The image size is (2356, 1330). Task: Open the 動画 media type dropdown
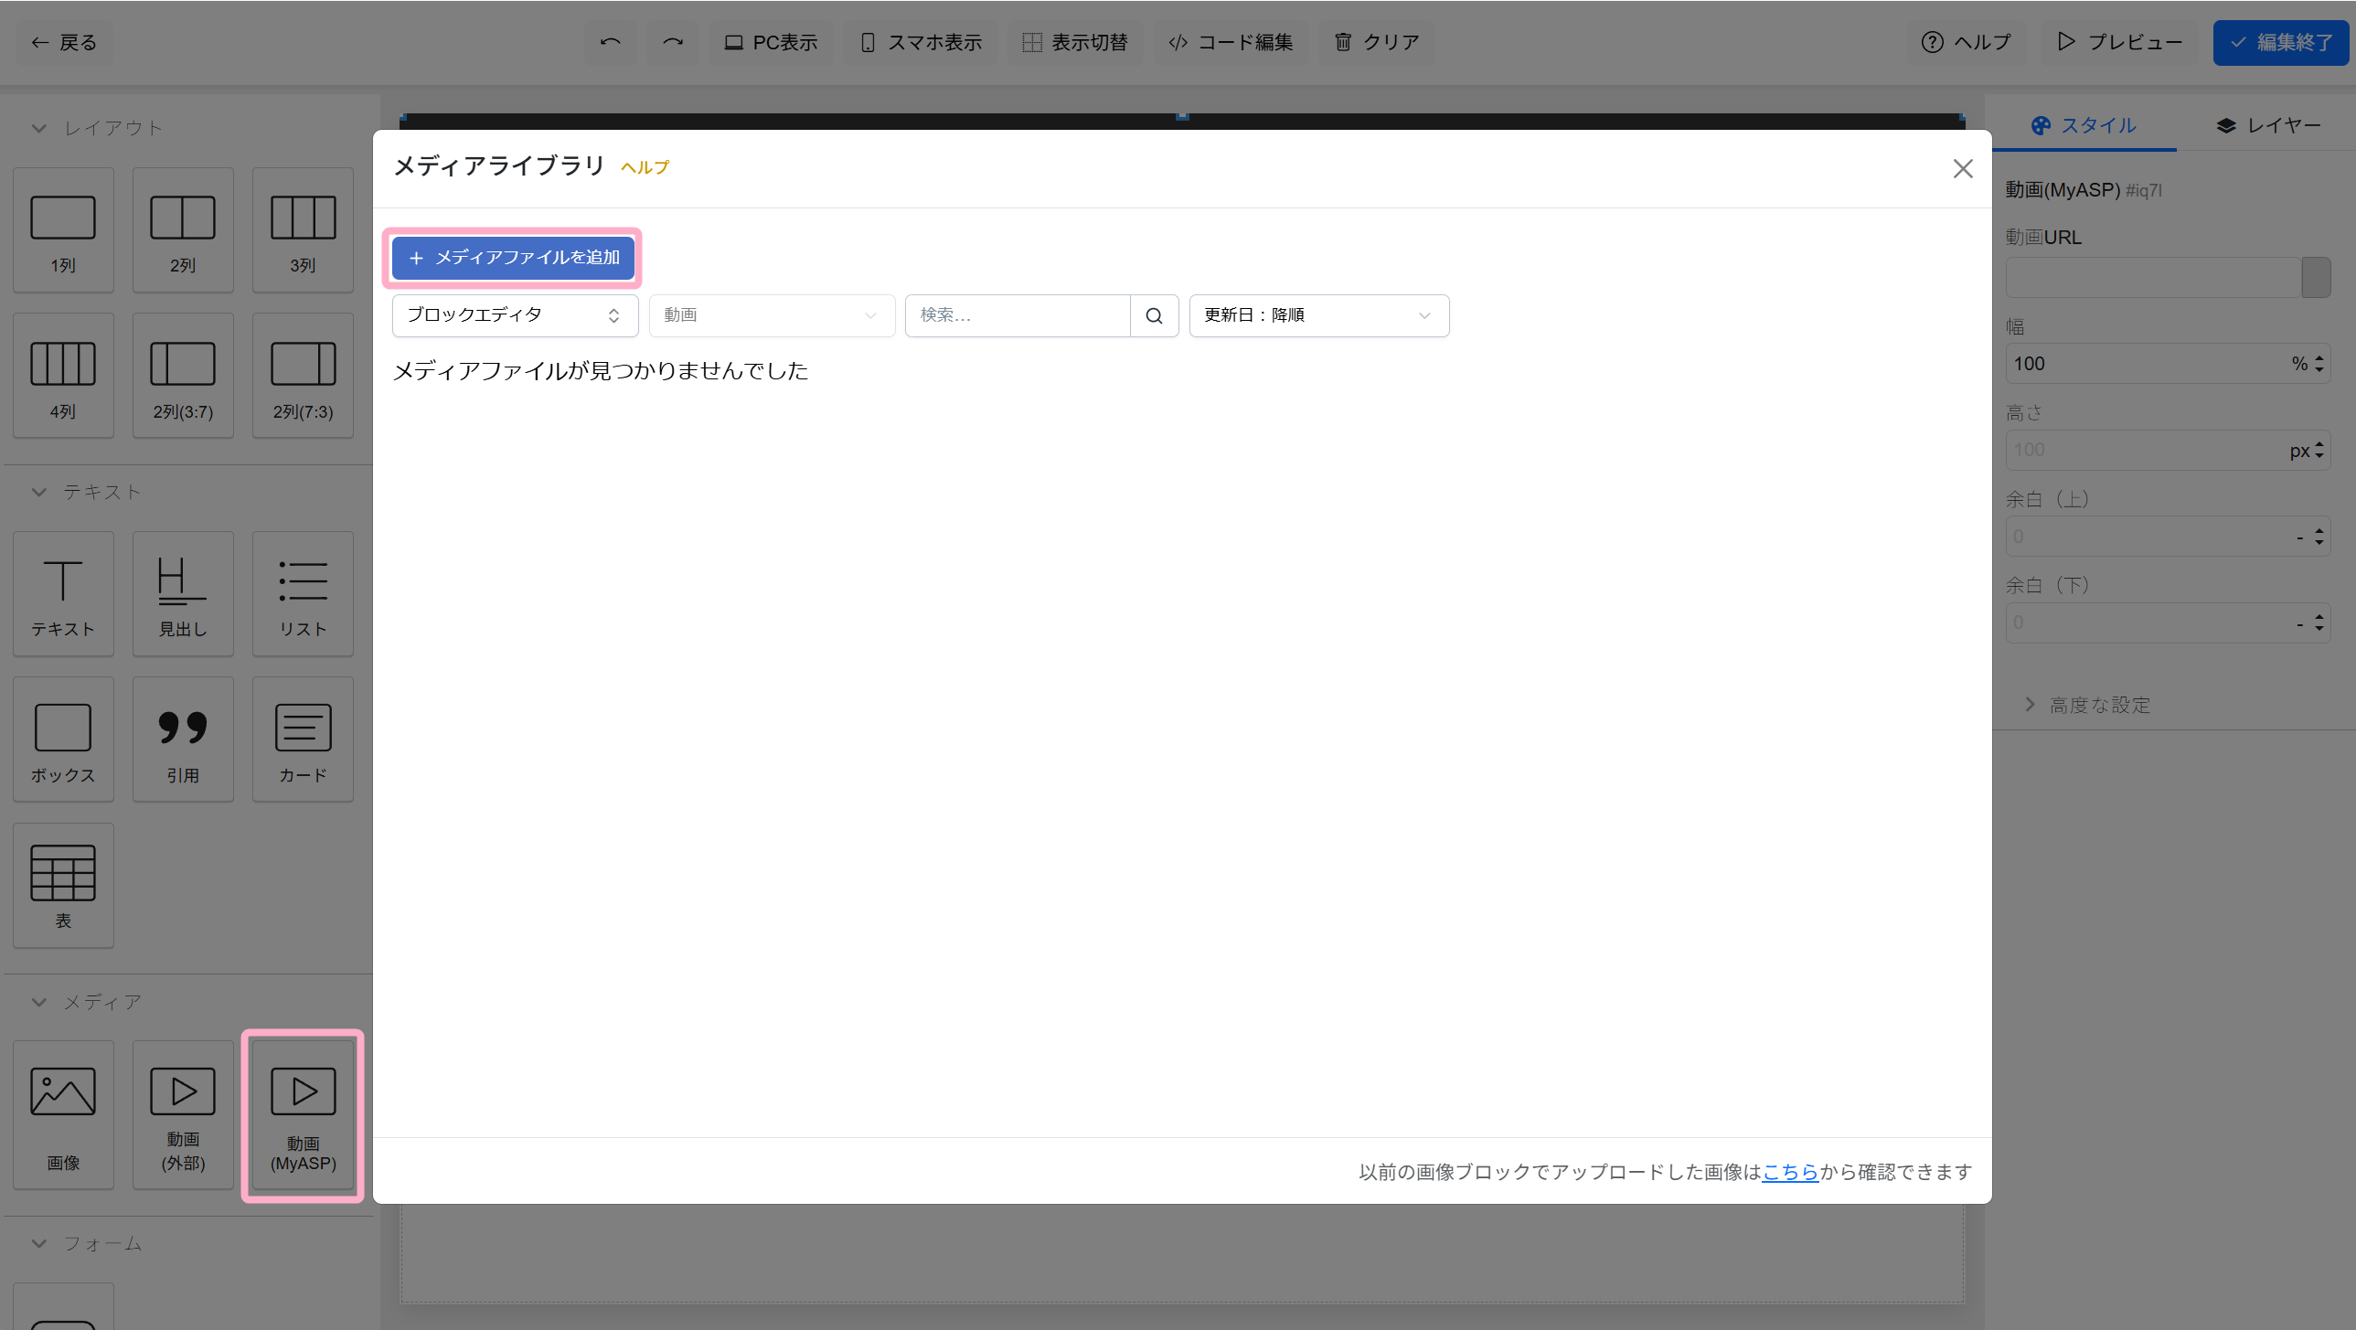point(771,315)
